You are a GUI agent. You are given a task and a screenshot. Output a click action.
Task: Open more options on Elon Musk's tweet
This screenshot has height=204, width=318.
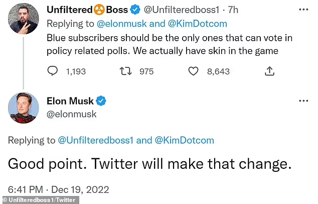pyautogui.click(x=303, y=101)
